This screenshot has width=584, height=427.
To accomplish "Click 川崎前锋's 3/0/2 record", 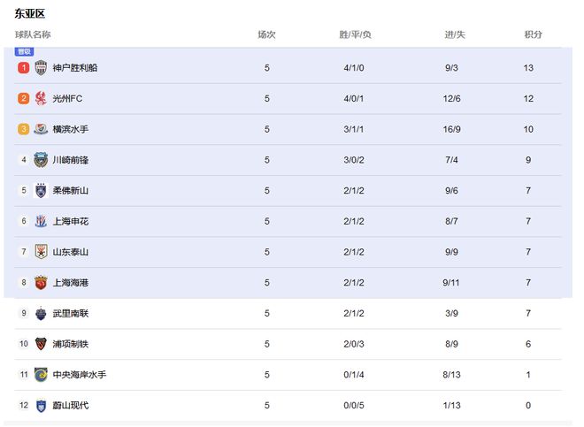I will [x=354, y=160].
